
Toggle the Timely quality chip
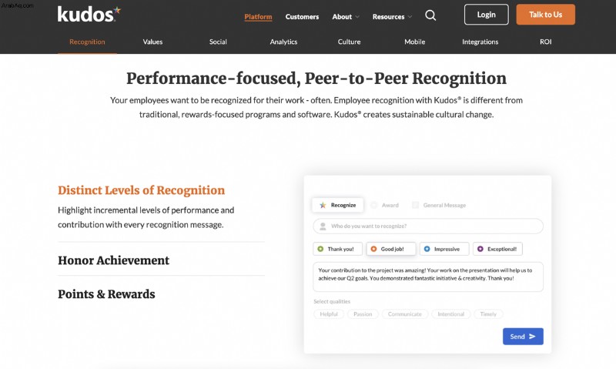click(x=488, y=314)
